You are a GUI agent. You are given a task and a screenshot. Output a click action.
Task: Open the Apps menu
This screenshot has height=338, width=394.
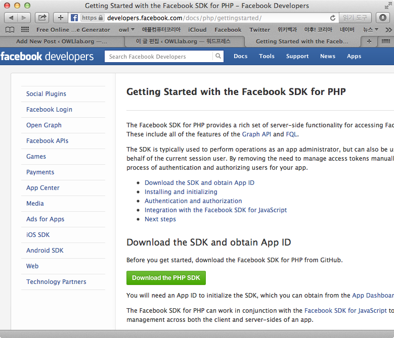pos(354,56)
